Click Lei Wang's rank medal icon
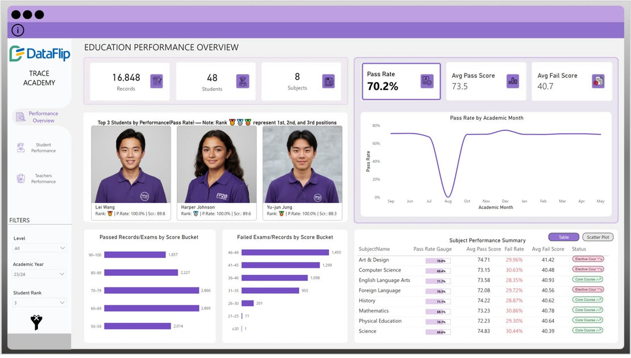This screenshot has width=631, height=358. [110, 214]
